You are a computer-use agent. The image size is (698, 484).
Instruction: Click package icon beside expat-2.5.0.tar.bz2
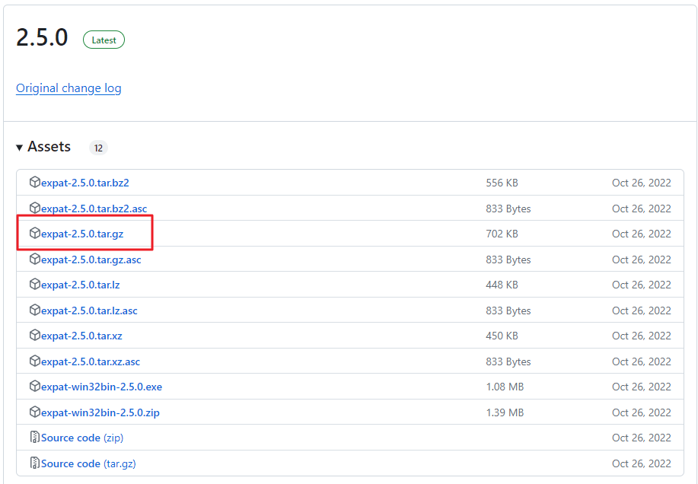coord(35,182)
